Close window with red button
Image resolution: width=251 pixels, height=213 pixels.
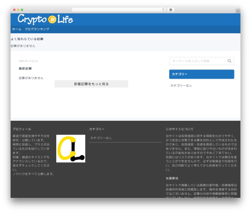pos(15,10)
